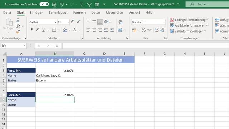Open Schriftart dialog launcher
The height and width of the screenshot is (129, 229).
[82, 38]
